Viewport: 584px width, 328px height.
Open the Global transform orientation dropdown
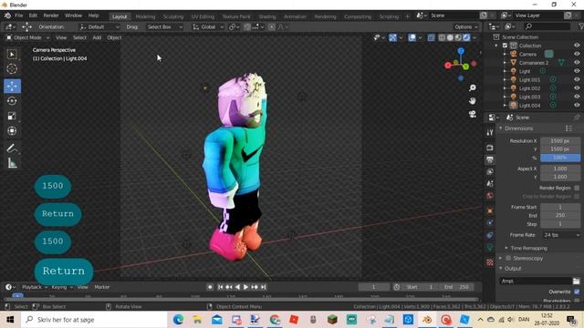(208, 26)
